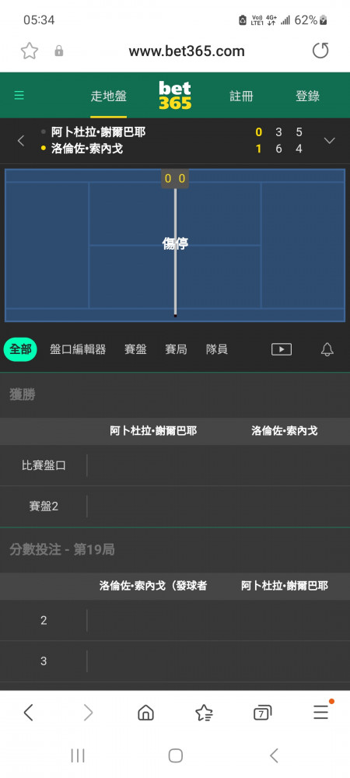The image size is (350, 778).
Task: Bookmark page with the star icon
Action: [30, 51]
